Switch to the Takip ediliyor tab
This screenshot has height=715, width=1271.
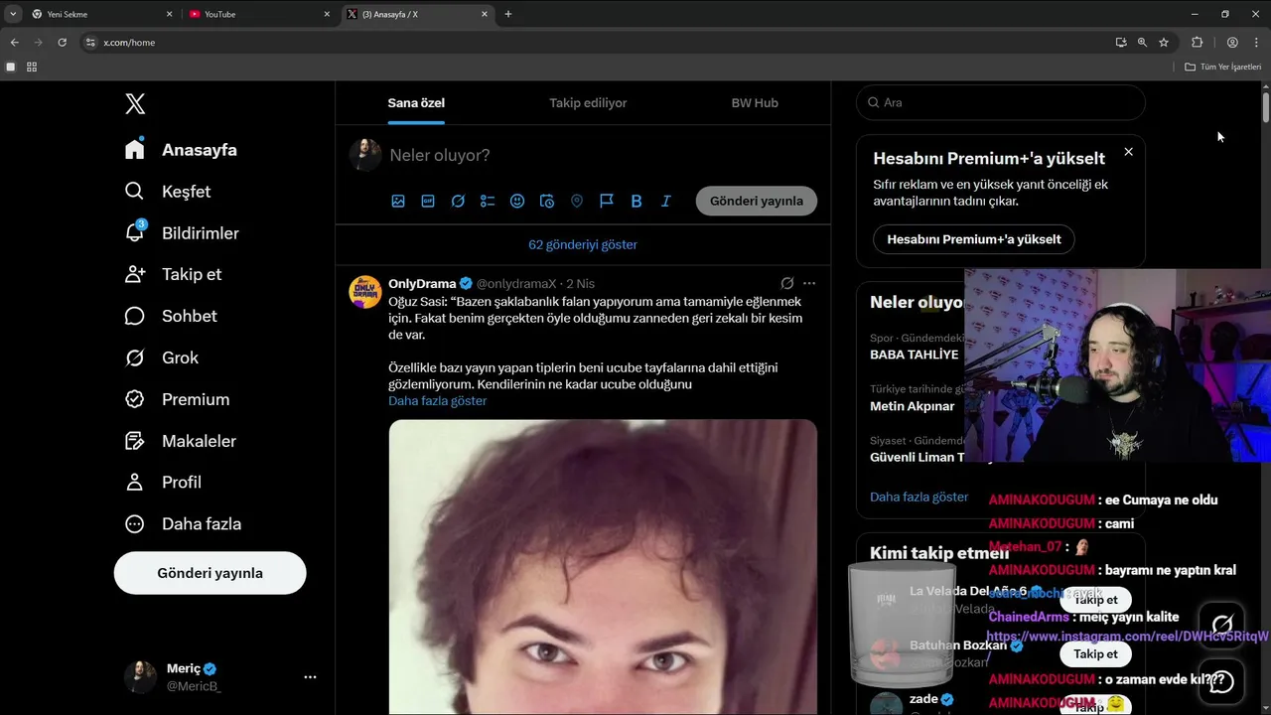pyautogui.click(x=588, y=102)
